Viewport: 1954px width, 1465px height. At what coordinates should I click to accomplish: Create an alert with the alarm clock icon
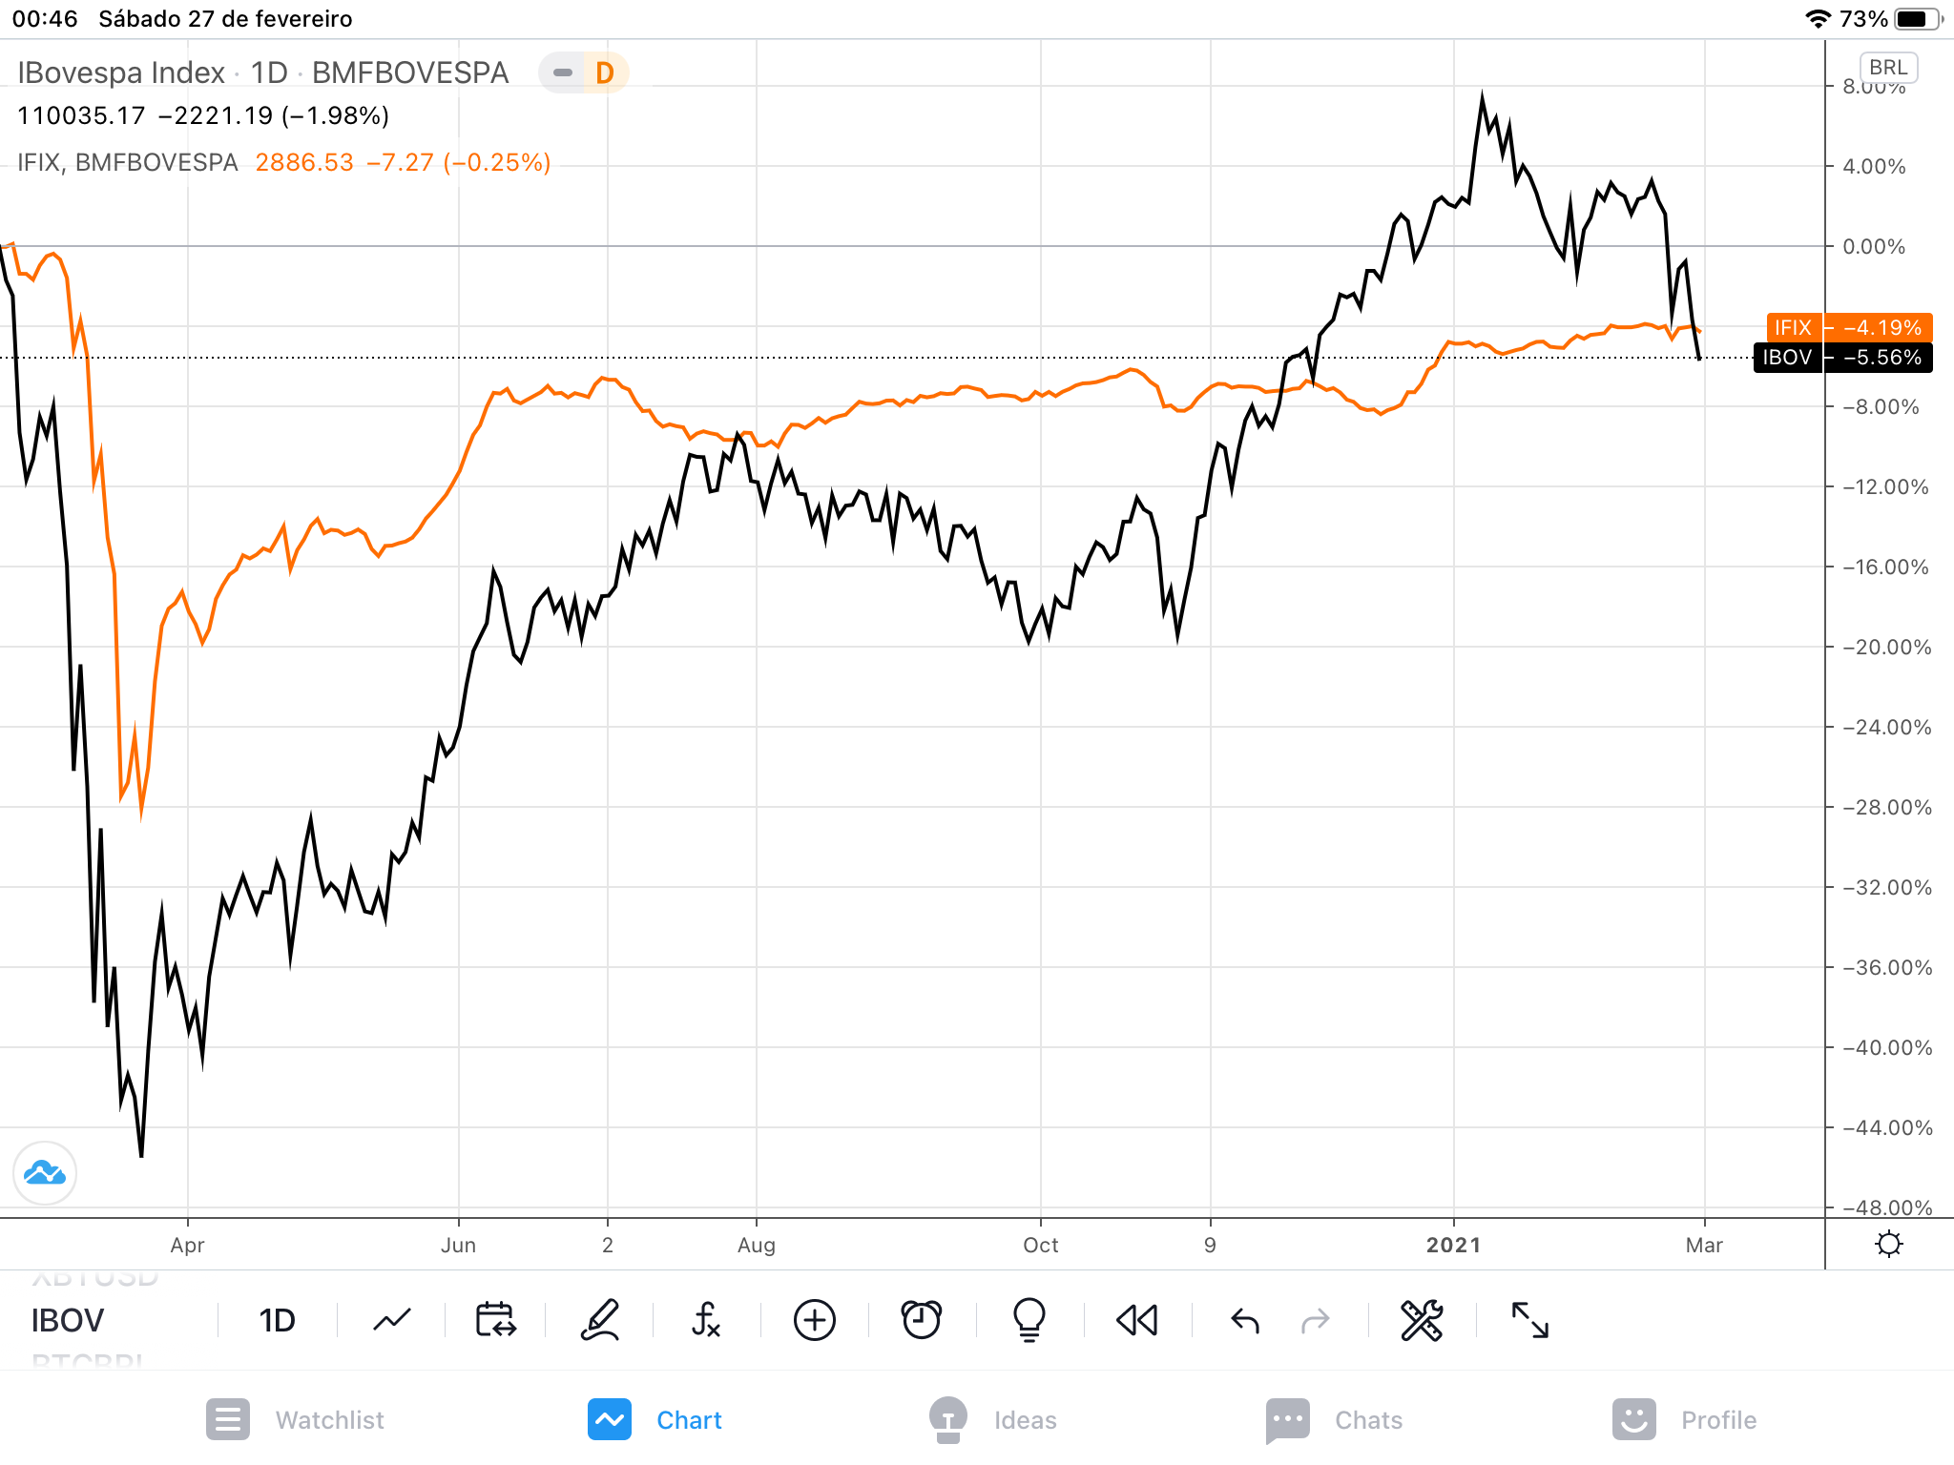[921, 1320]
